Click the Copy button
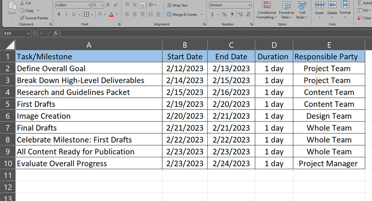 [27, 10]
